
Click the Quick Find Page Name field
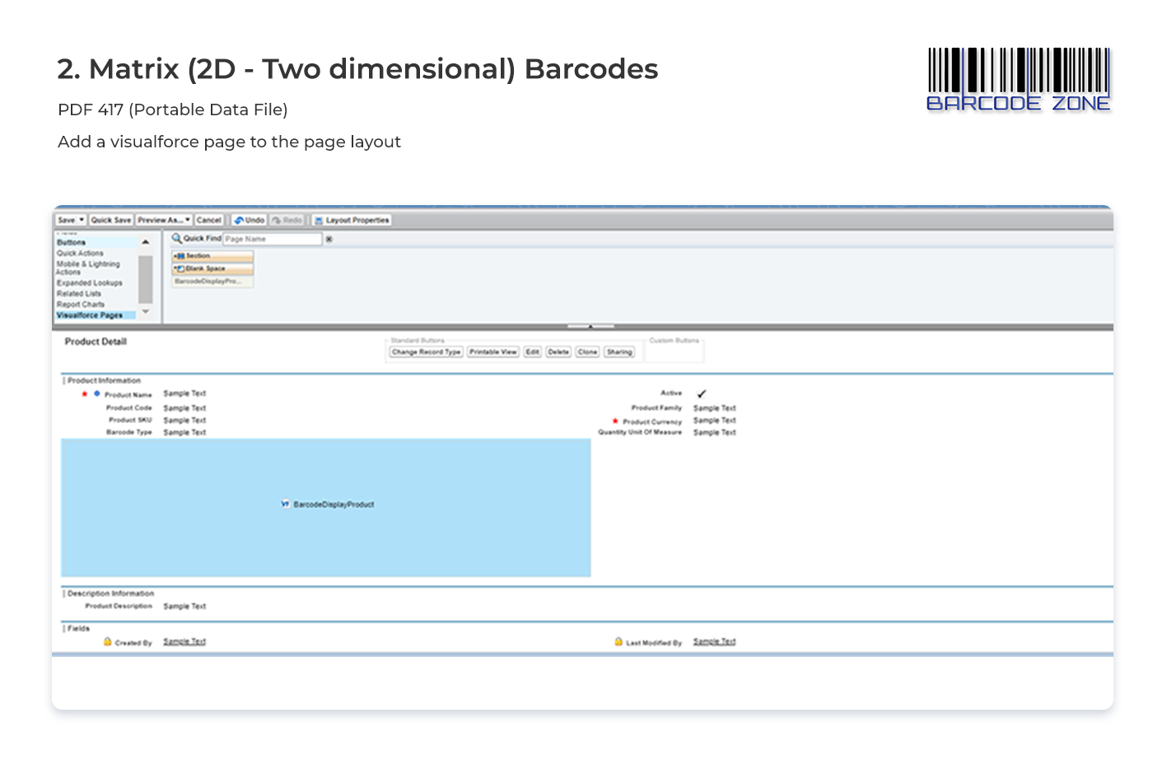[x=272, y=240]
